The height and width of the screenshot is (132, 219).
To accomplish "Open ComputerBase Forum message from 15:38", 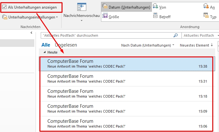I will pos(127,64).
